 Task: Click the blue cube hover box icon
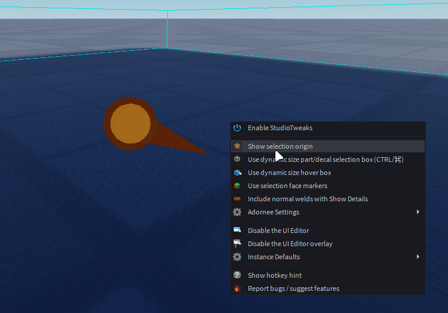click(x=237, y=173)
